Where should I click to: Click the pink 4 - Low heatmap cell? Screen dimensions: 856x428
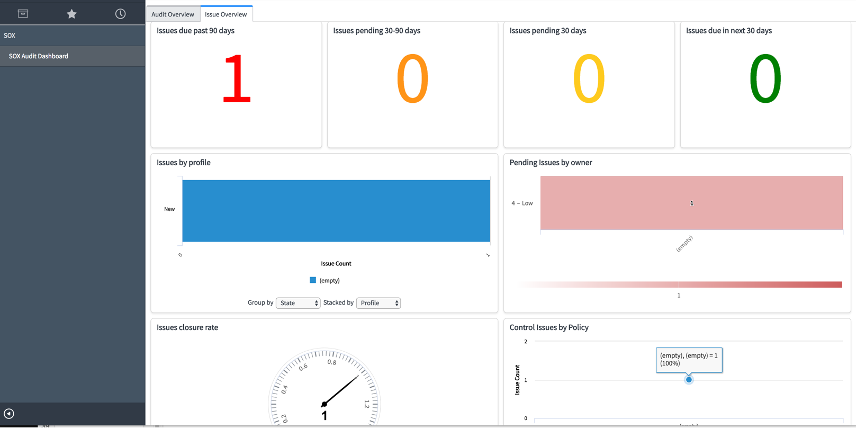click(x=691, y=203)
